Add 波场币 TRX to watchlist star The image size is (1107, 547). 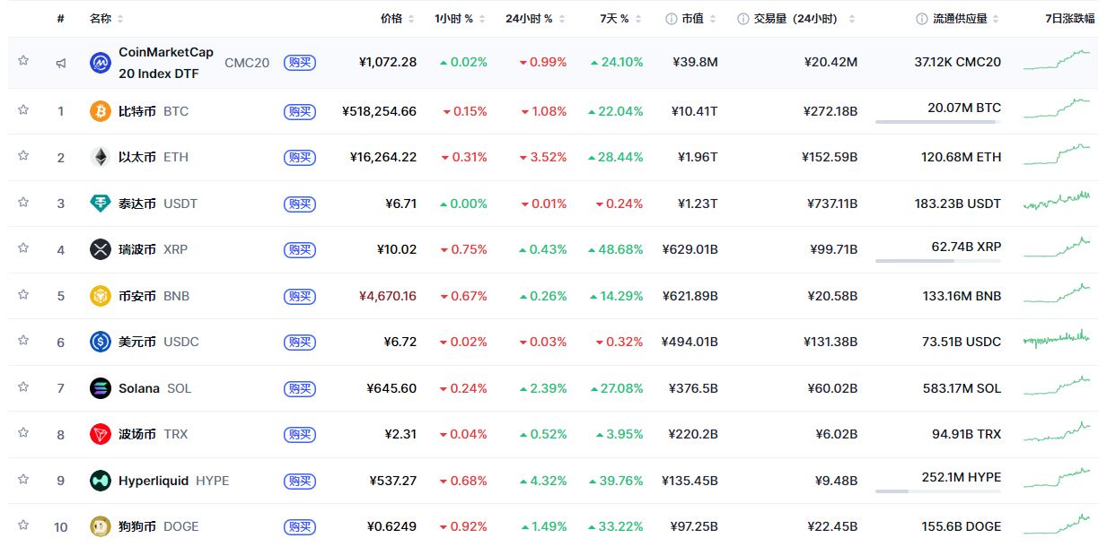[x=23, y=432]
